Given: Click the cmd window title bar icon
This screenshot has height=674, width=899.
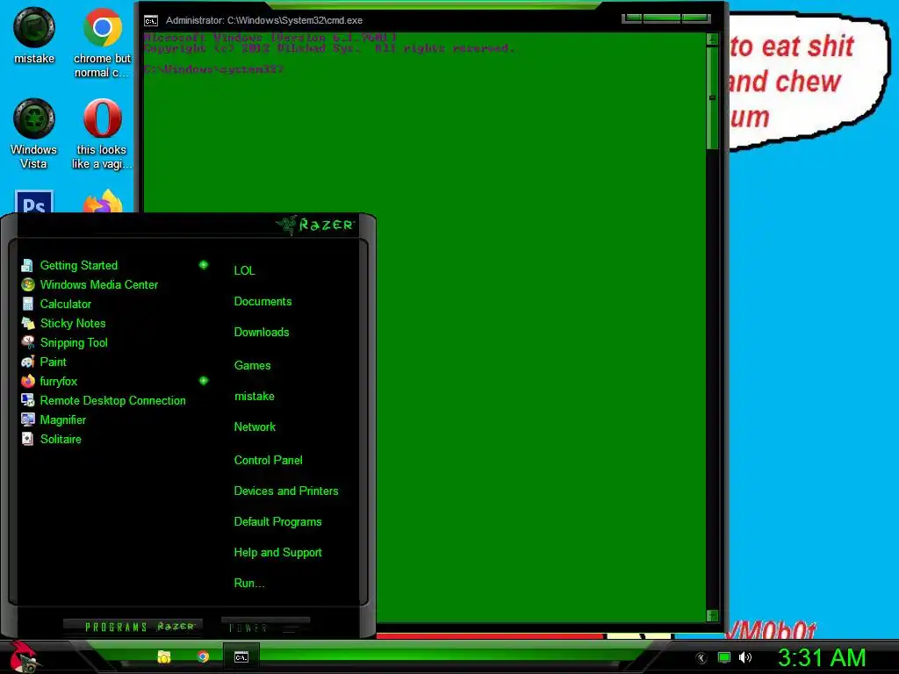Looking at the screenshot, I should pos(151,21).
